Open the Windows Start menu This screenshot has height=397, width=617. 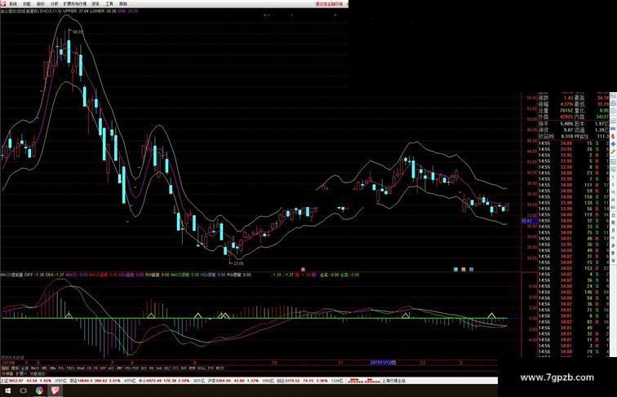click(x=7, y=390)
